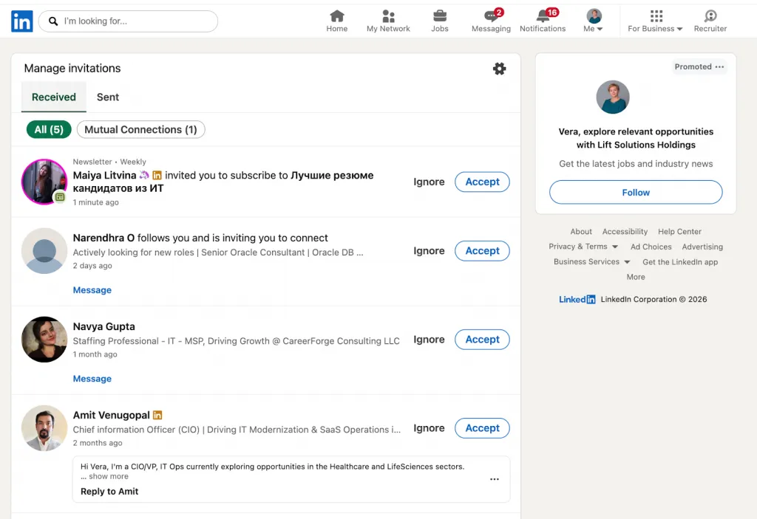Viewport: 757px width, 519px height.
Task: Follow Lift Solutions Holdings
Action: pyautogui.click(x=635, y=193)
